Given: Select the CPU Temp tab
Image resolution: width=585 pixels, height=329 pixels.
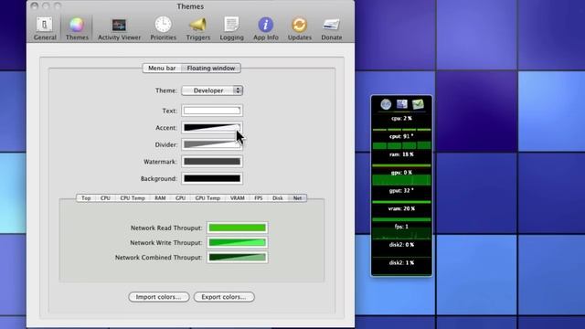Looking at the screenshot, I should click(133, 198).
